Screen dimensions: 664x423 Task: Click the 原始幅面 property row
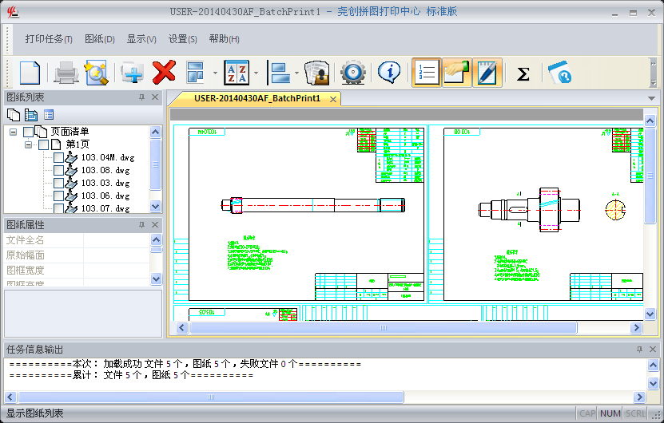point(77,255)
